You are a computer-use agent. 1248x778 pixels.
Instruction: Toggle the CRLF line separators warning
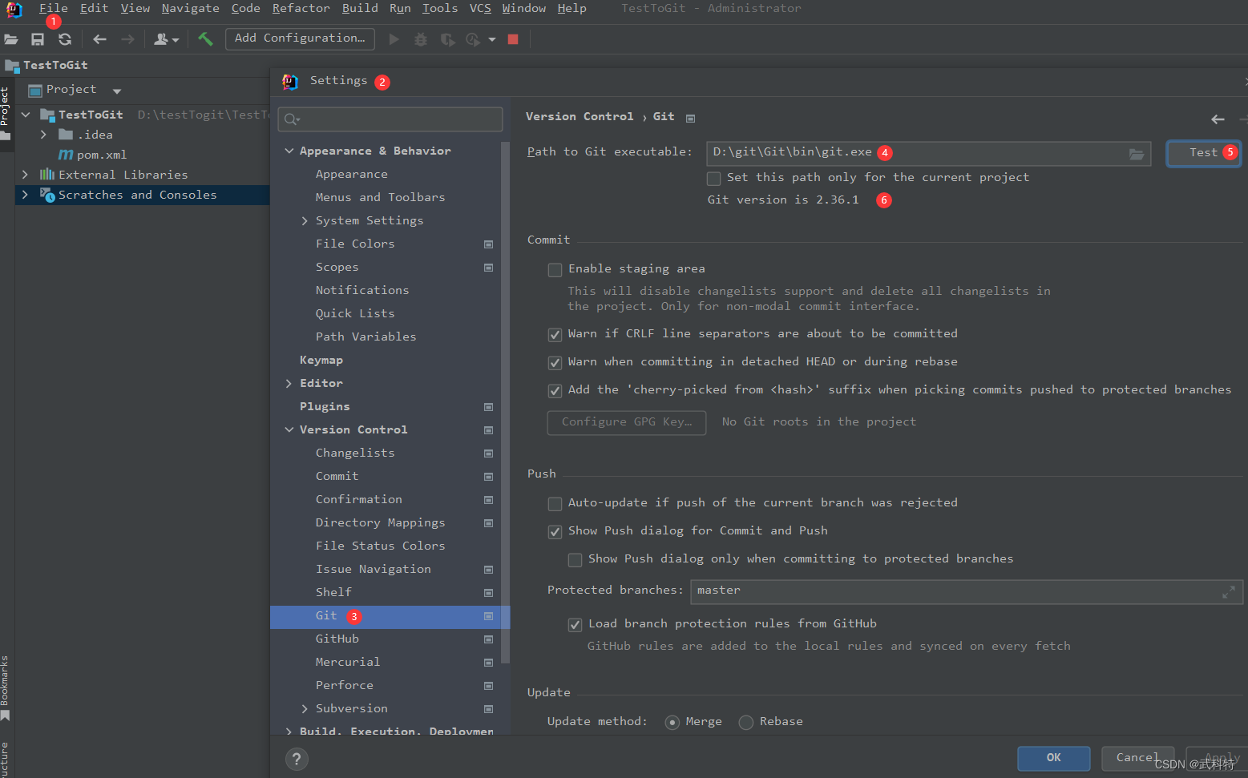555,334
